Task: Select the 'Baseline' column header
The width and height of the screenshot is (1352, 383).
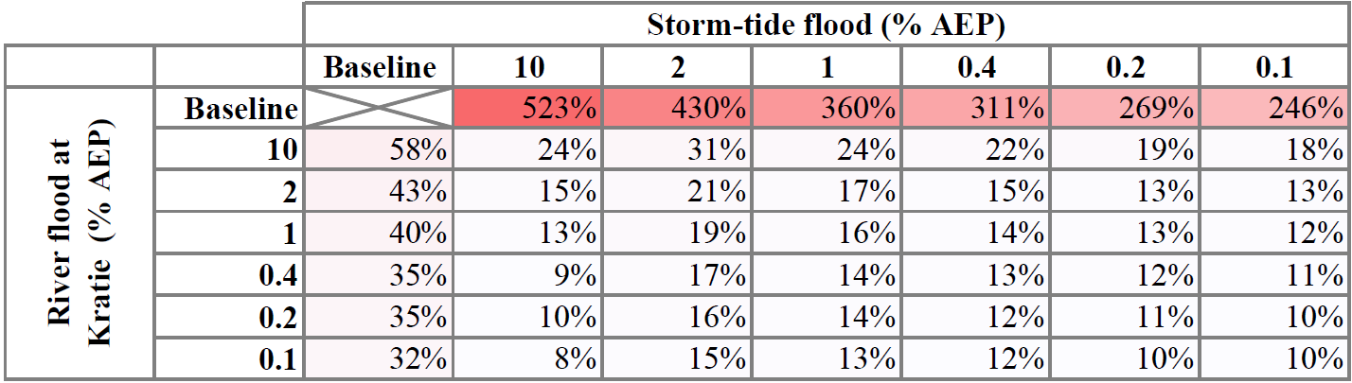Action: [378, 68]
